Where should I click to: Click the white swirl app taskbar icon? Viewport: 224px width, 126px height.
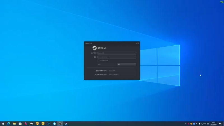(x=32, y=124)
